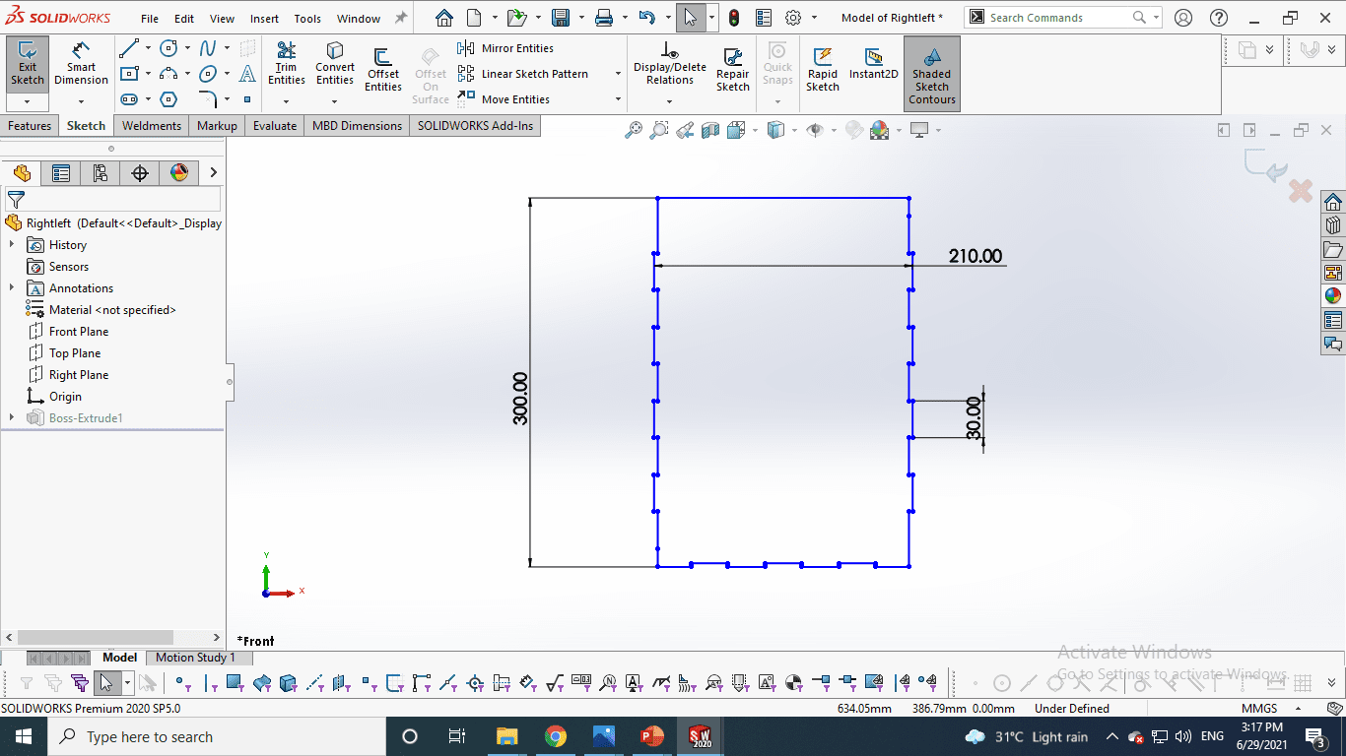The width and height of the screenshot is (1346, 756).
Task: Toggle the Select cursor tool
Action: coord(691,18)
